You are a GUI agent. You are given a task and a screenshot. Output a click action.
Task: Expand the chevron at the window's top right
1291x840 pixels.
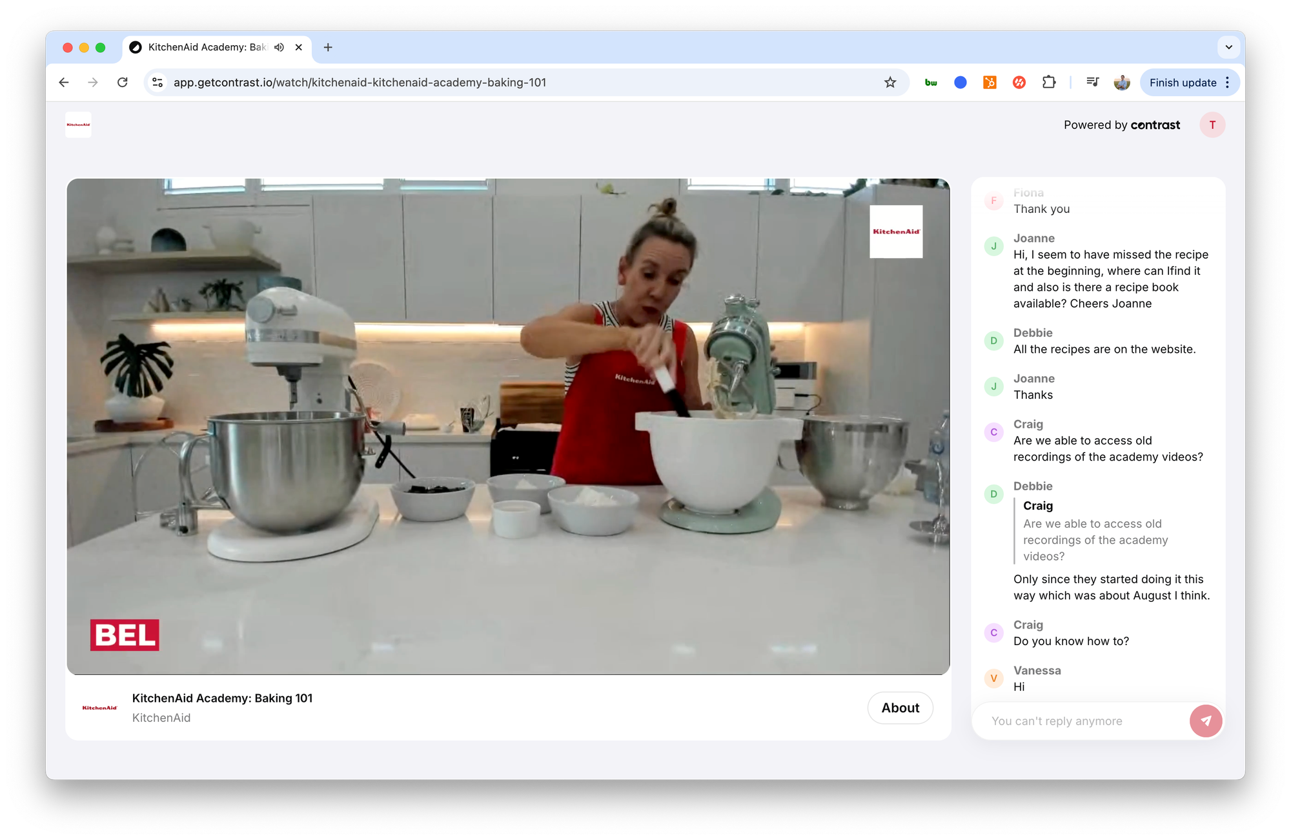1228,47
